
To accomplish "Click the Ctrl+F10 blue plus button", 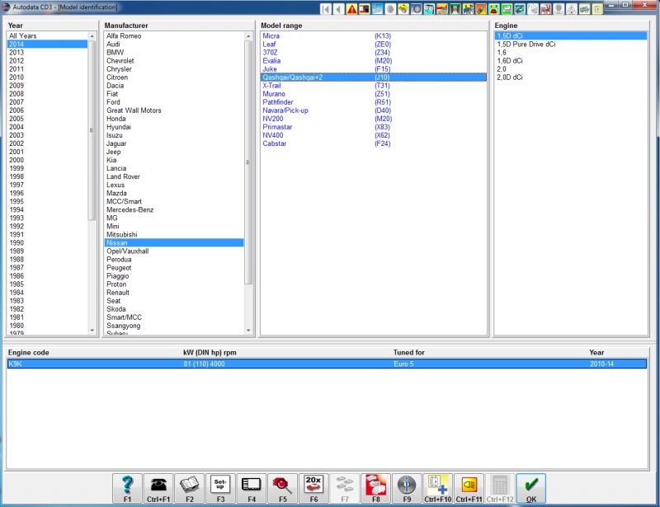I will coord(438,489).
